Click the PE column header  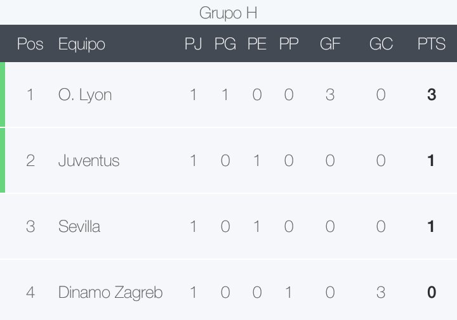[257, 44]
